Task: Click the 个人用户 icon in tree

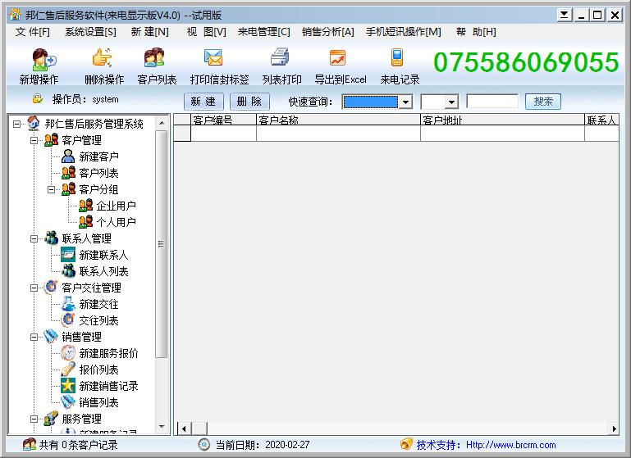Action: point(85,222)
